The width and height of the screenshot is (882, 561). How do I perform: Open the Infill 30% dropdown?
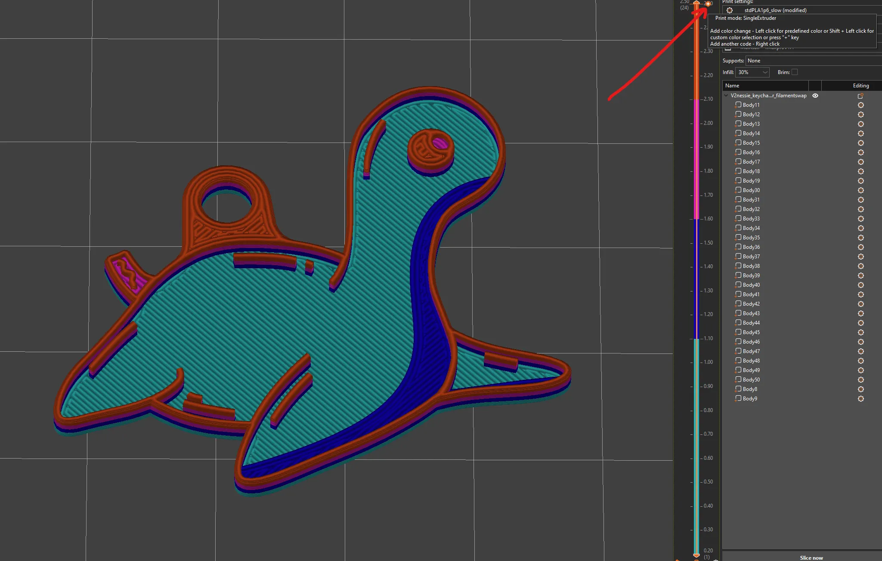(752, 72)
